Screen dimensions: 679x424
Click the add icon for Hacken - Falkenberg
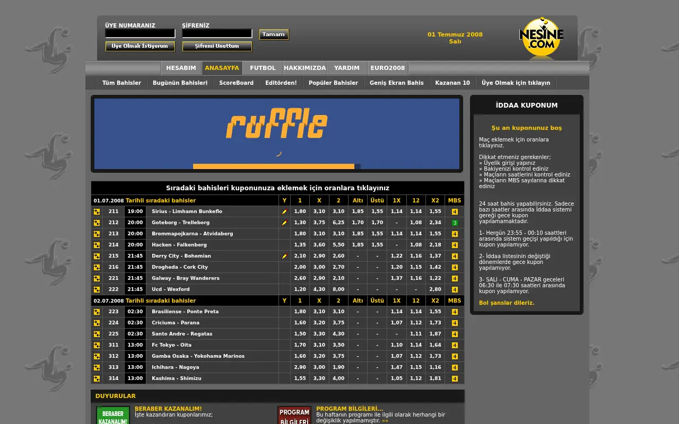point(97,245)
